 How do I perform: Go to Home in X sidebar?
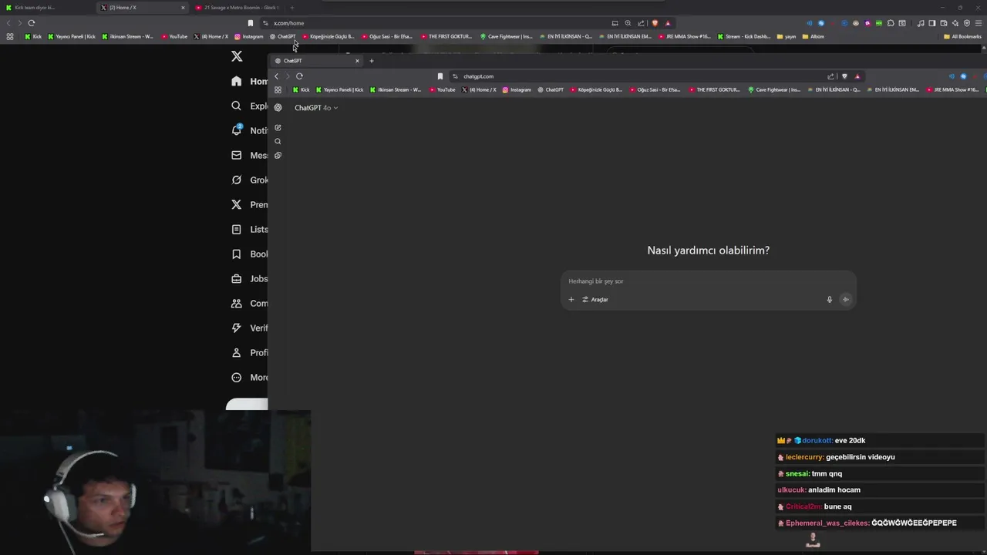[x=249, y=81]
